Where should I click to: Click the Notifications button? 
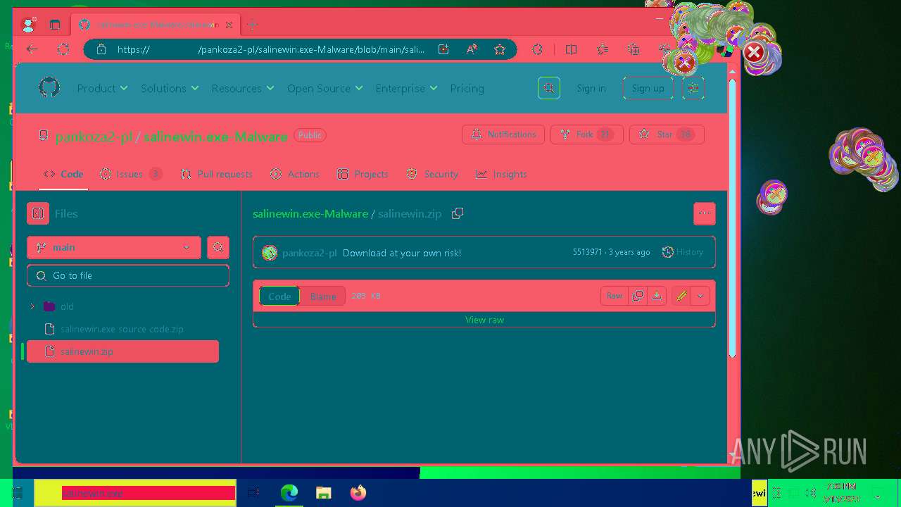click(503, 134)
